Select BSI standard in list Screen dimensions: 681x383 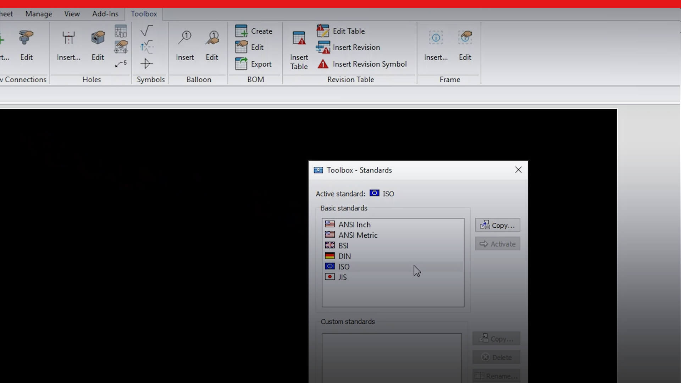click(393, 245)
